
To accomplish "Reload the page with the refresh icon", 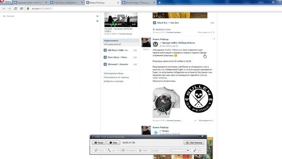I will [16, 8].
